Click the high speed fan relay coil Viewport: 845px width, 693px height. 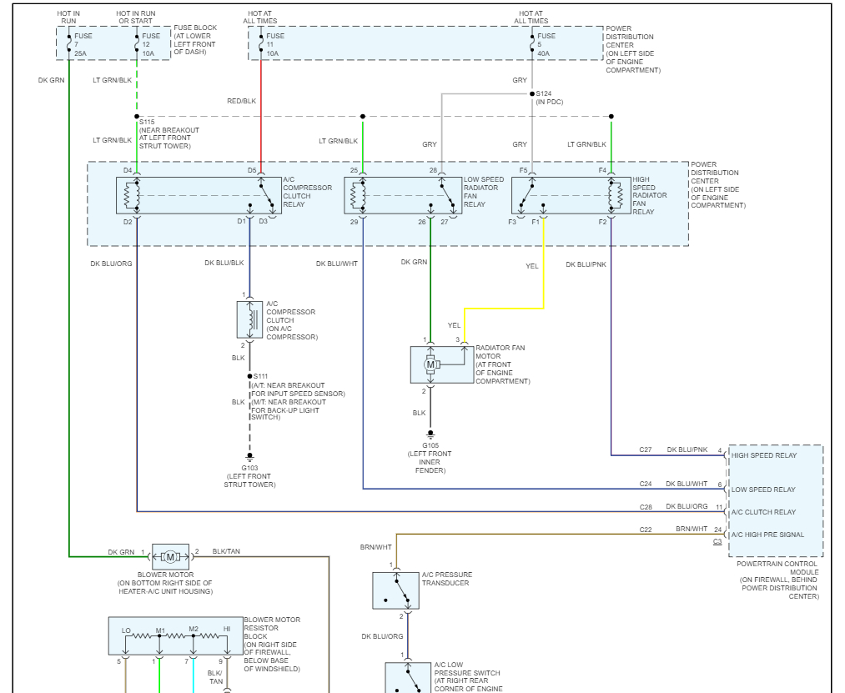614,196
